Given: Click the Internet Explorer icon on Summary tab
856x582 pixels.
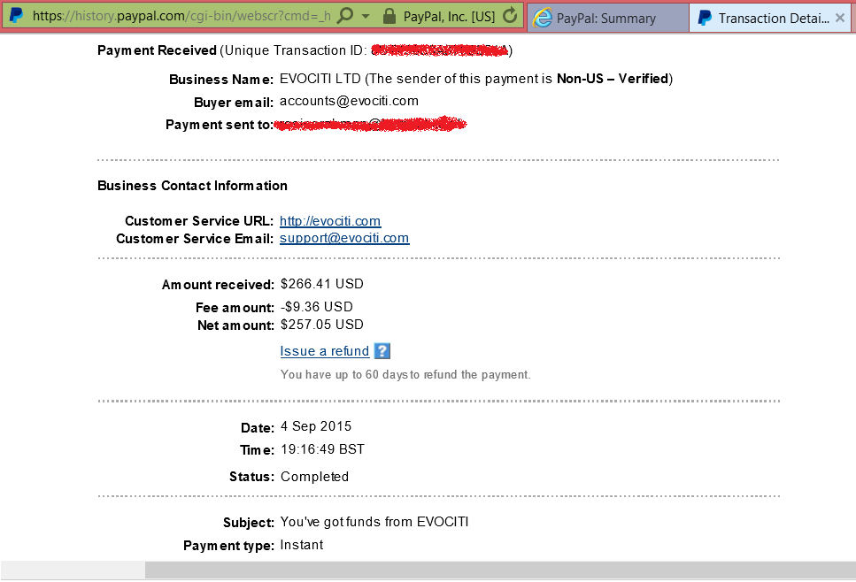Looking at the screenshot, I should (542, 18).
